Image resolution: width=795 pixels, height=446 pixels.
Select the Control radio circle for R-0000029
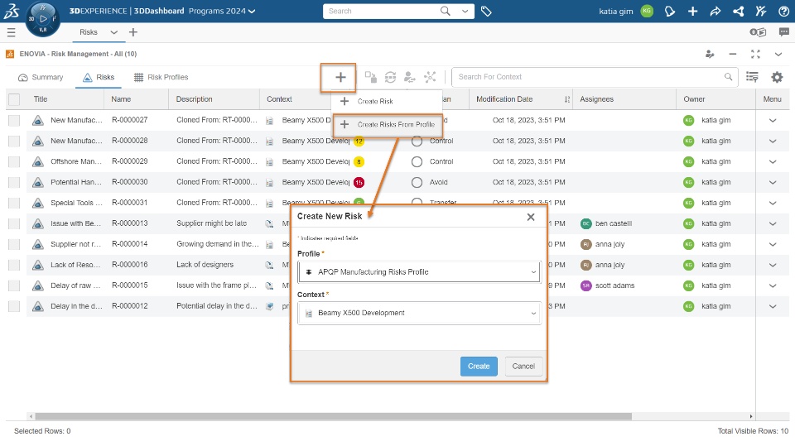click(417, 161)
